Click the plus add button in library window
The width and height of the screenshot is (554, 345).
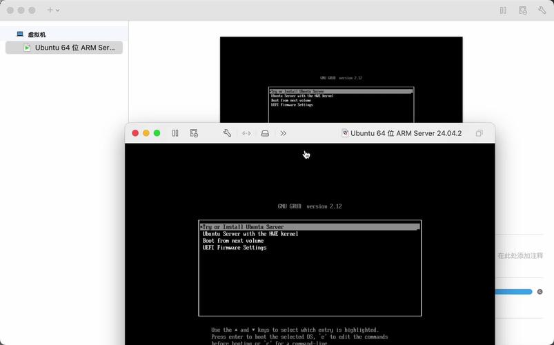[50, 10]
